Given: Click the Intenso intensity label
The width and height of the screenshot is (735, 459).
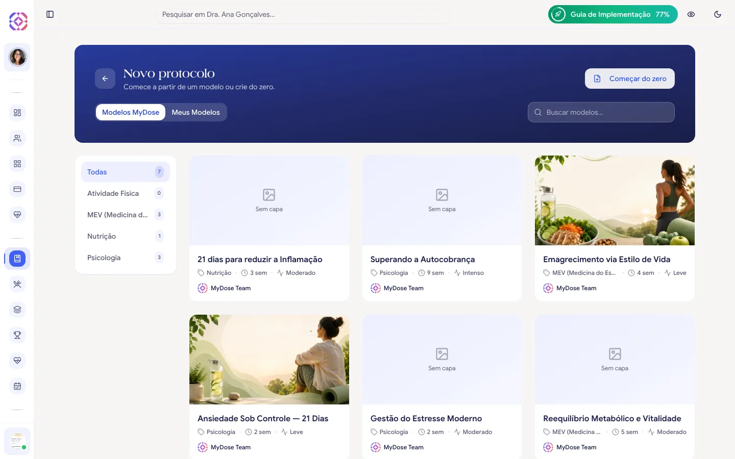Looking at the screenshot, I should tap(473, 273).
